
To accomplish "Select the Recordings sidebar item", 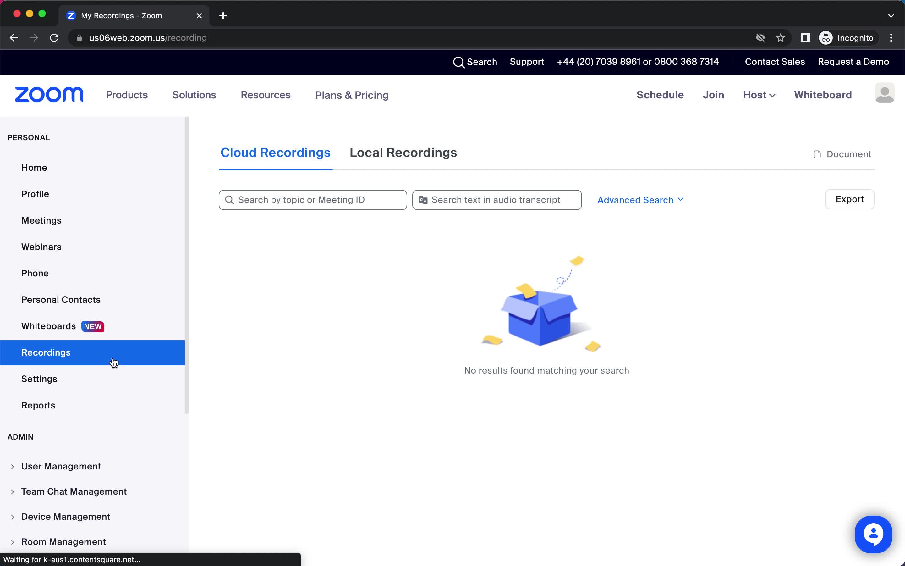I will pos(46,352).
